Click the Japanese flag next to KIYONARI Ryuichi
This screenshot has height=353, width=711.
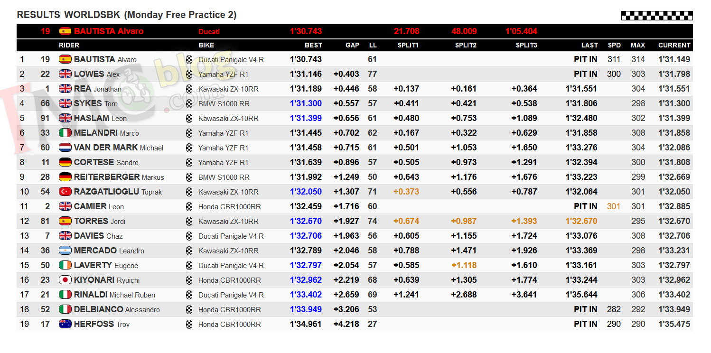coord(65,280)
